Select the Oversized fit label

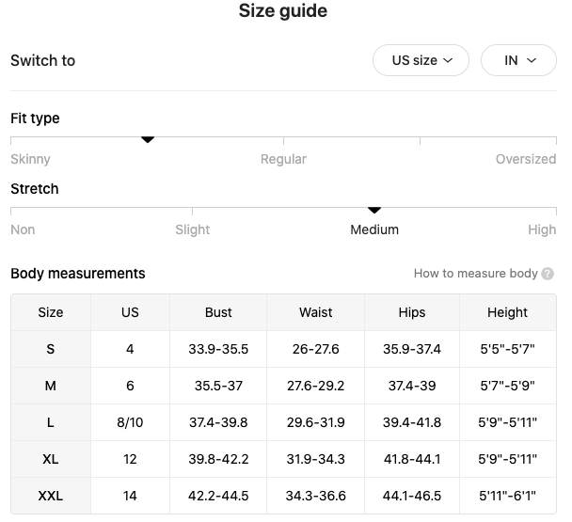click(525, 159)
